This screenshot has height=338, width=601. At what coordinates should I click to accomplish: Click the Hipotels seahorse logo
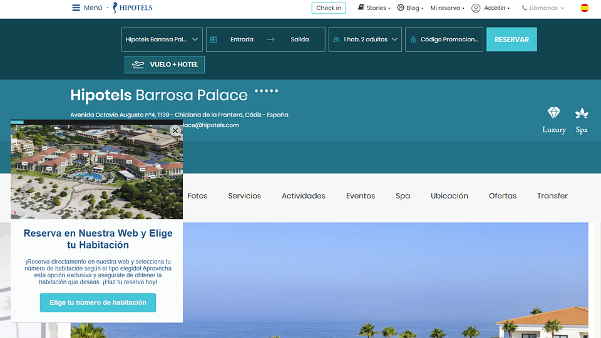pos(133,8)
